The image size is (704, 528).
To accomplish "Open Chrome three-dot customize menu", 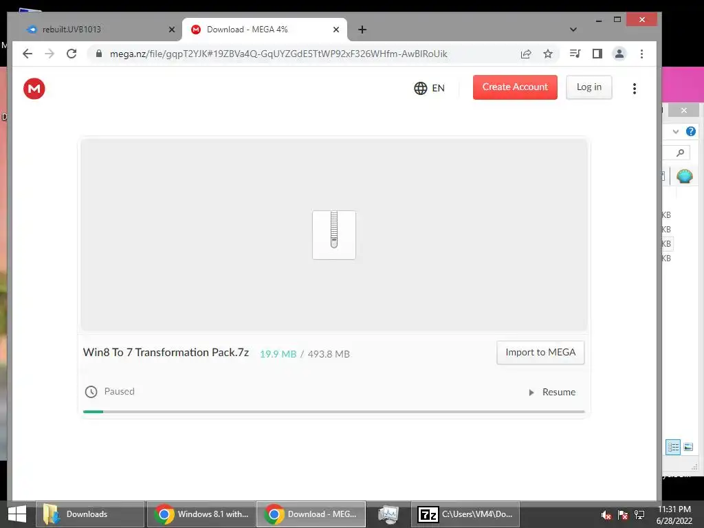I will (641, 54).
